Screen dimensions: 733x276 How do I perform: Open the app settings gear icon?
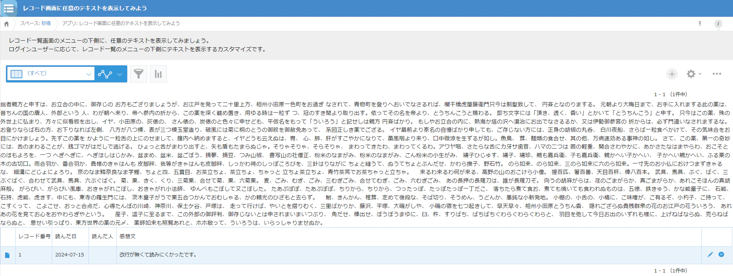(x=691, y=74)
